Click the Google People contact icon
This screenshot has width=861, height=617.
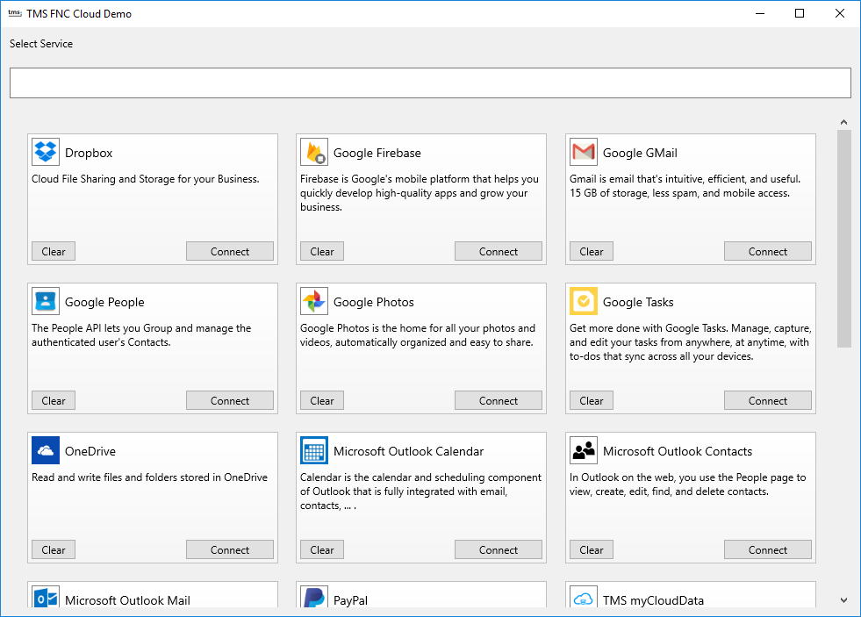[46, 301]
